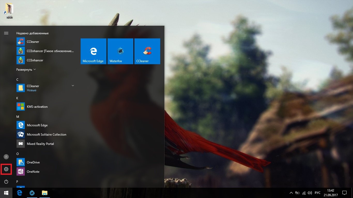The image size is (353, 198).
Task: Click the battery tray icon
Action: pos(297,193)
